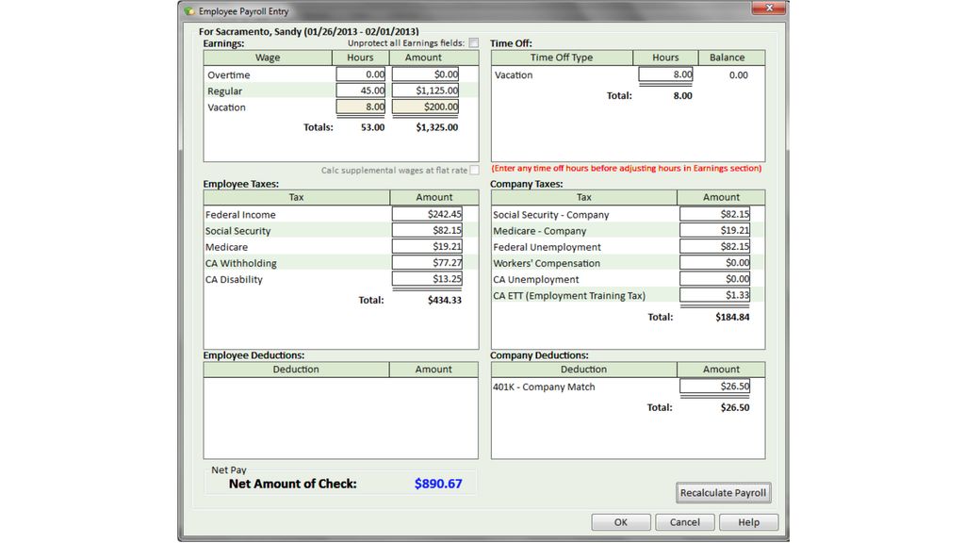The width and height of the screenshot is (965, 543).
Task: Click Vacation hours in the Time Off section
Action: pyautogui.click(x=664, y=74)
